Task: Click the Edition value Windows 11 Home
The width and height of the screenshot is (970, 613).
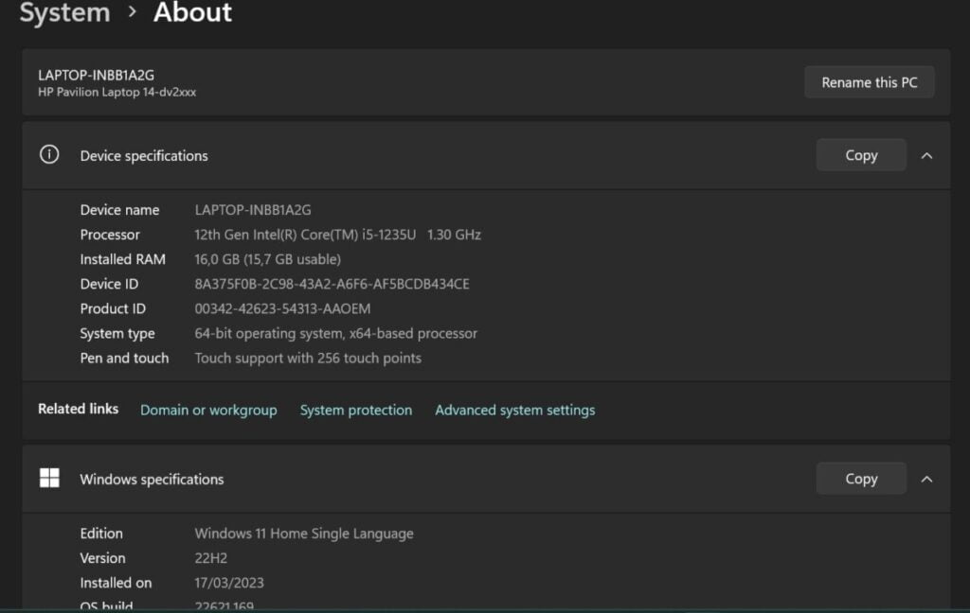Action: click(x=303, y=533)
